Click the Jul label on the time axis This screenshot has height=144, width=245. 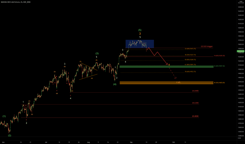point(46,142)
